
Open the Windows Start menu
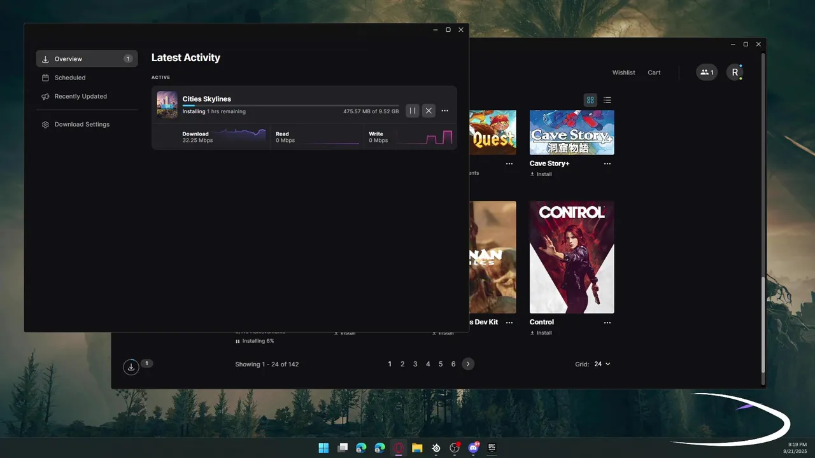[x=323, y=448]
